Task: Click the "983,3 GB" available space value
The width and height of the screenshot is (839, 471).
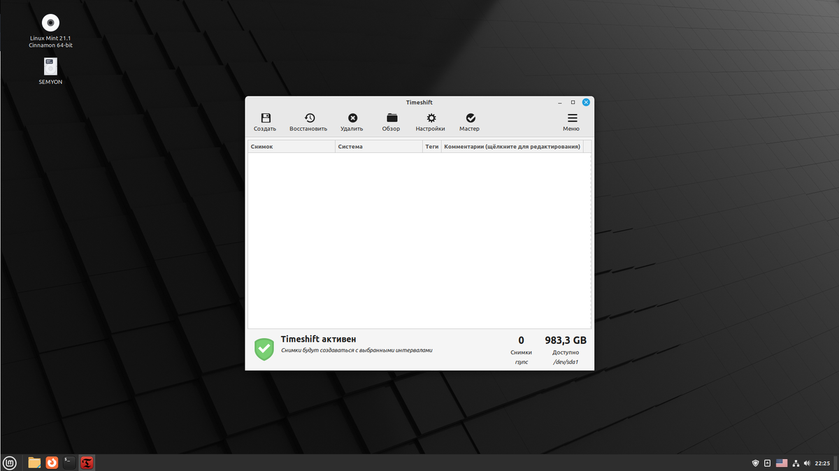Action: (566, 340)
